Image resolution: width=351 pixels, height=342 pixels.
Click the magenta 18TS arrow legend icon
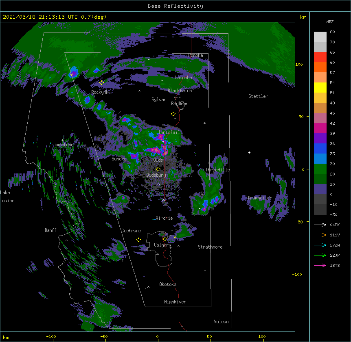click(x=320, y=265)
